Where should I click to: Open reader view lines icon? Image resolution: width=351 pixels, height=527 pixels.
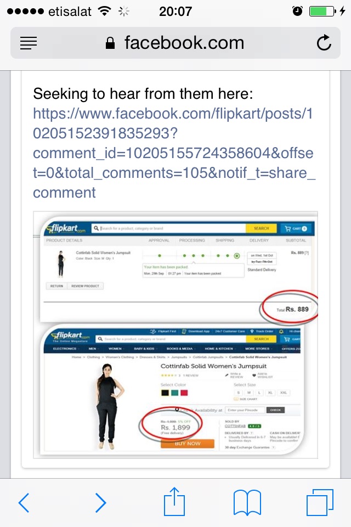[29, 43]
